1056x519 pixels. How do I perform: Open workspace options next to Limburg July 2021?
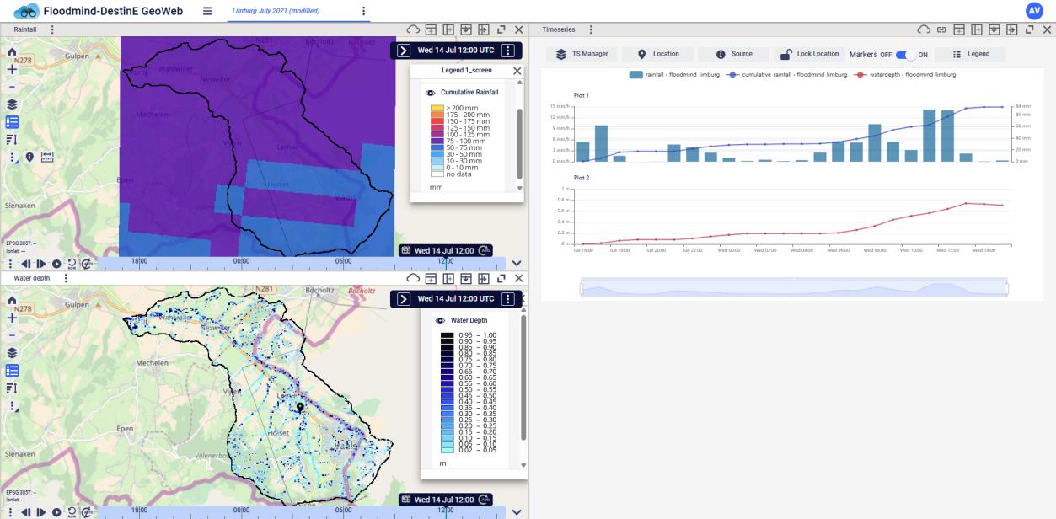363,11
